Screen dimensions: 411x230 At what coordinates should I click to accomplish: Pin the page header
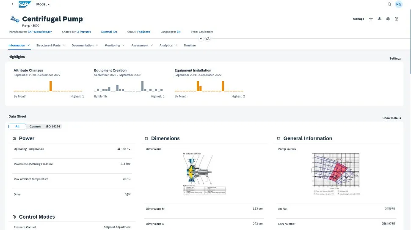point(208,38)
